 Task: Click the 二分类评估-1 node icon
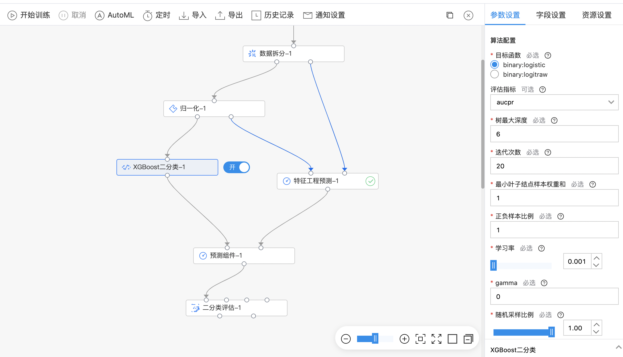(x=196, y=308)
